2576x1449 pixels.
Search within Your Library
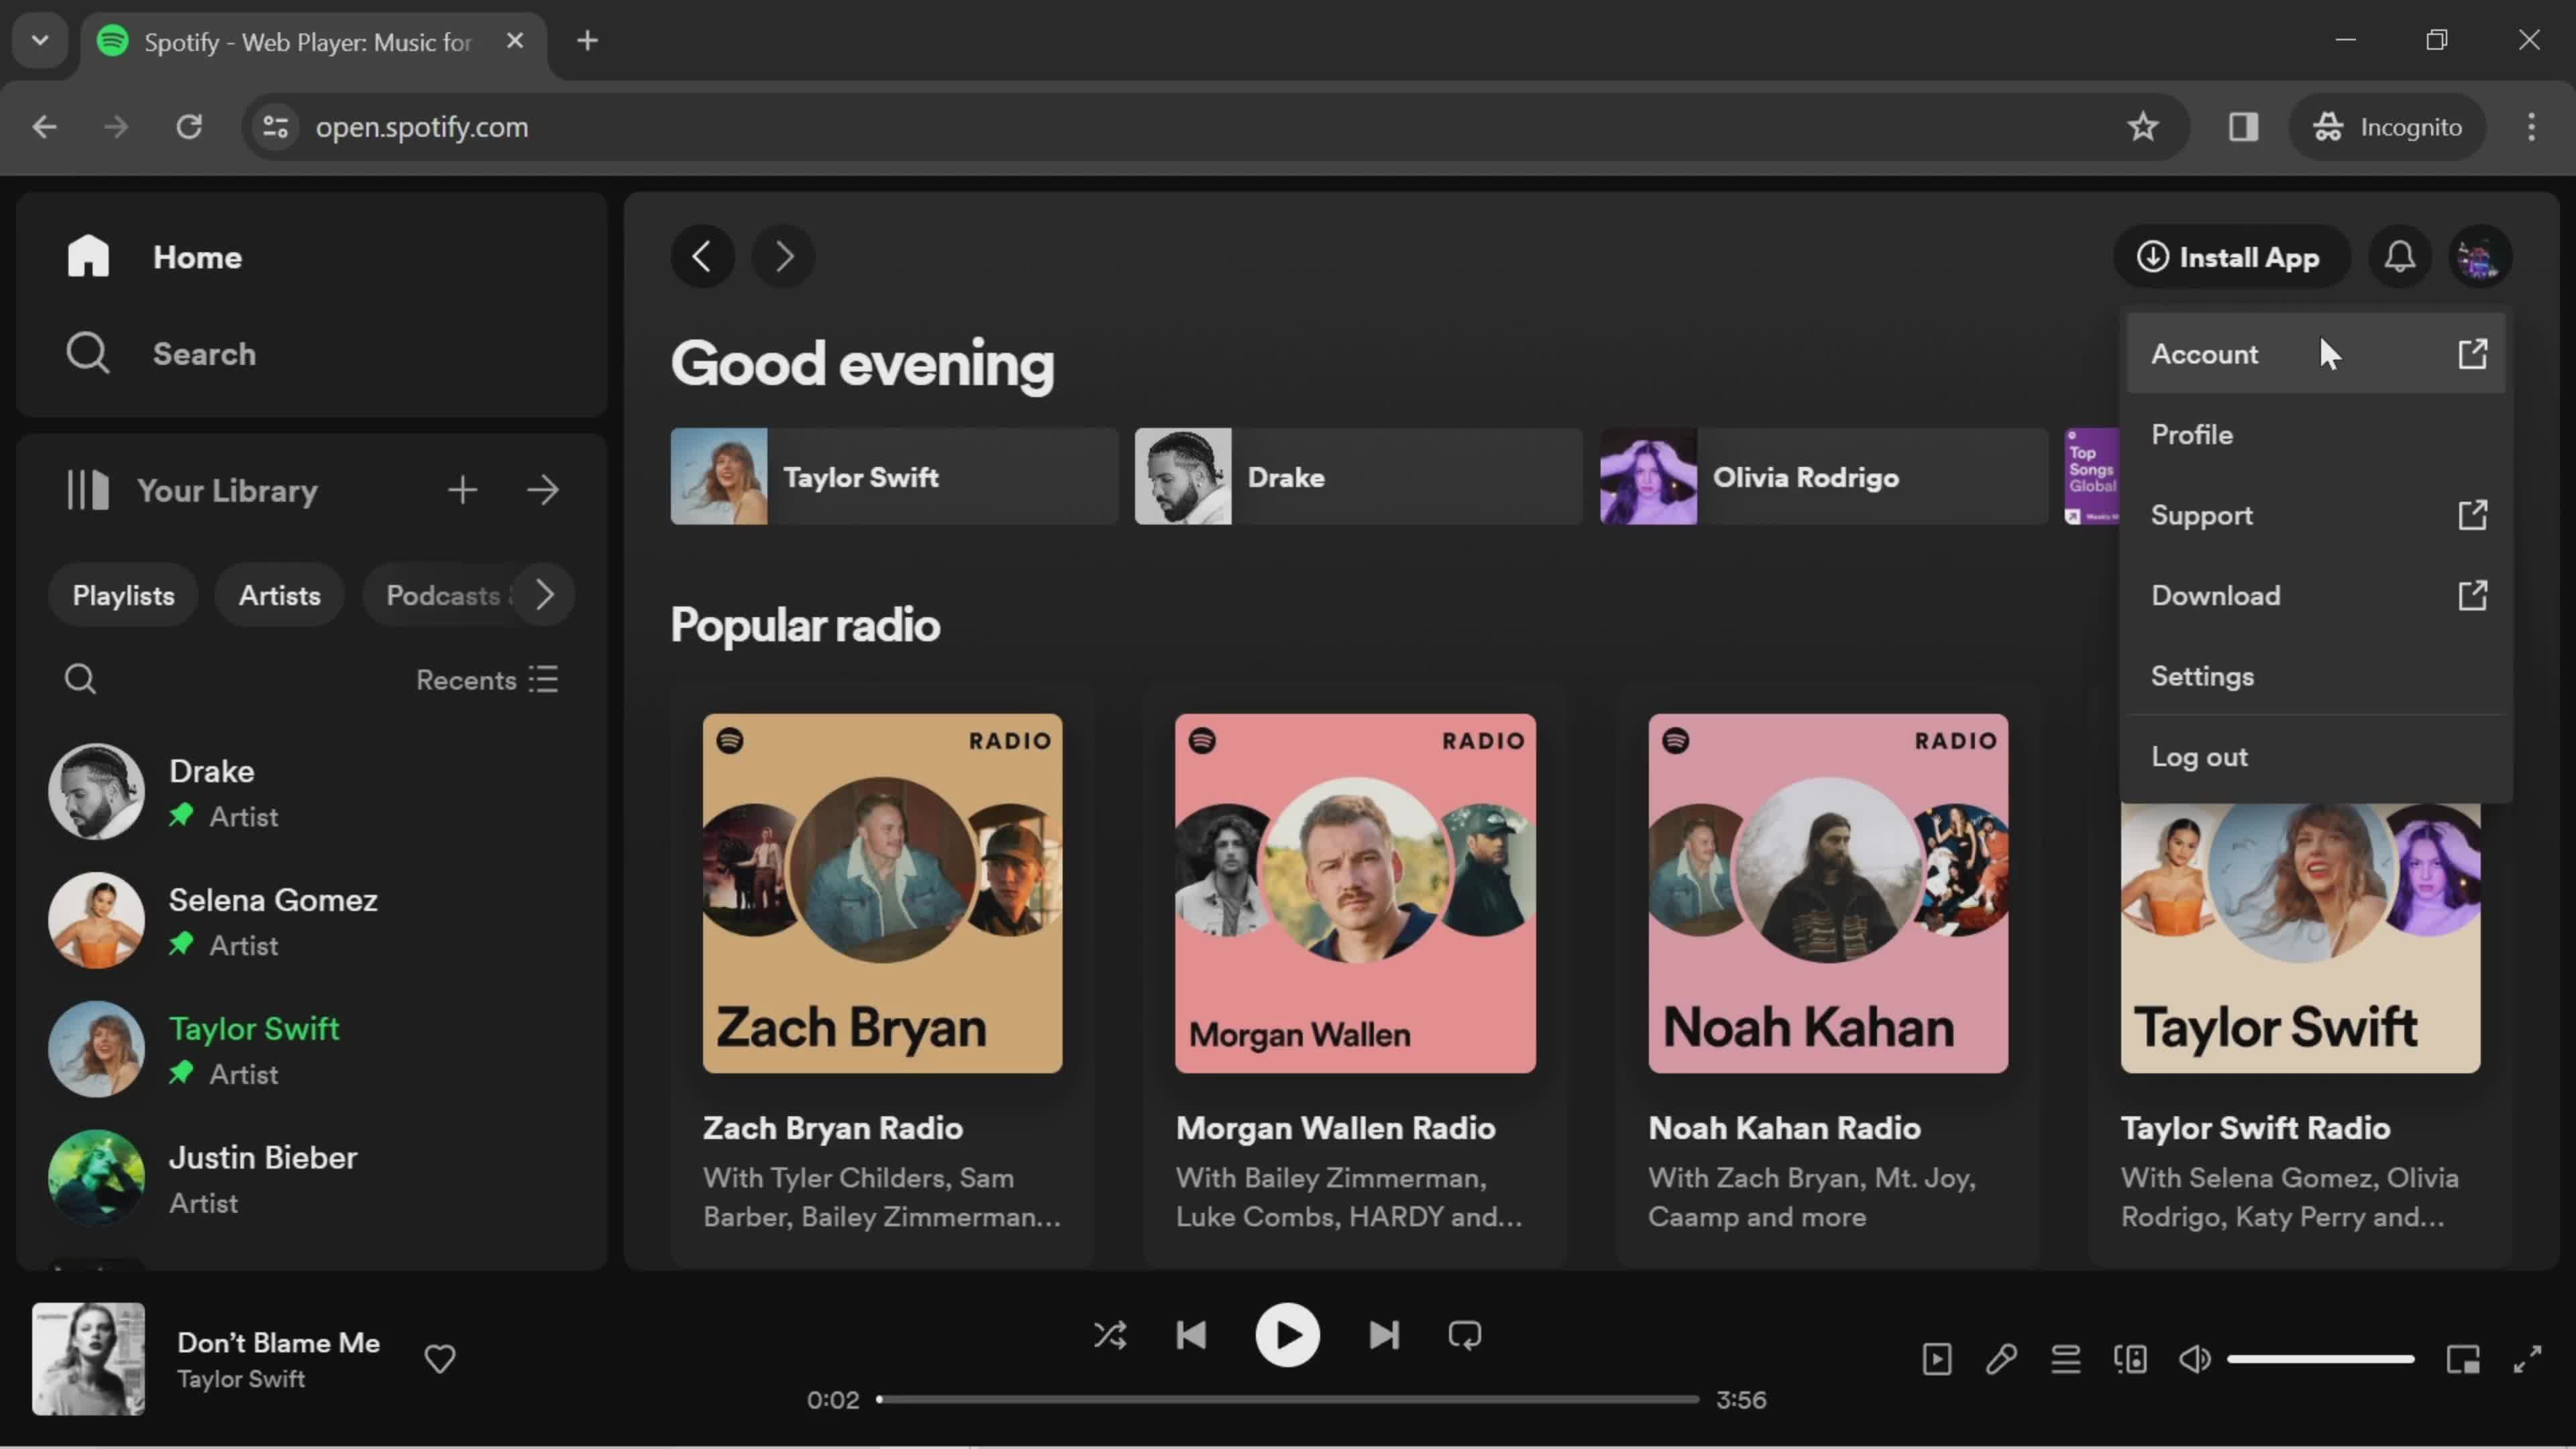(x=80, y=679)
